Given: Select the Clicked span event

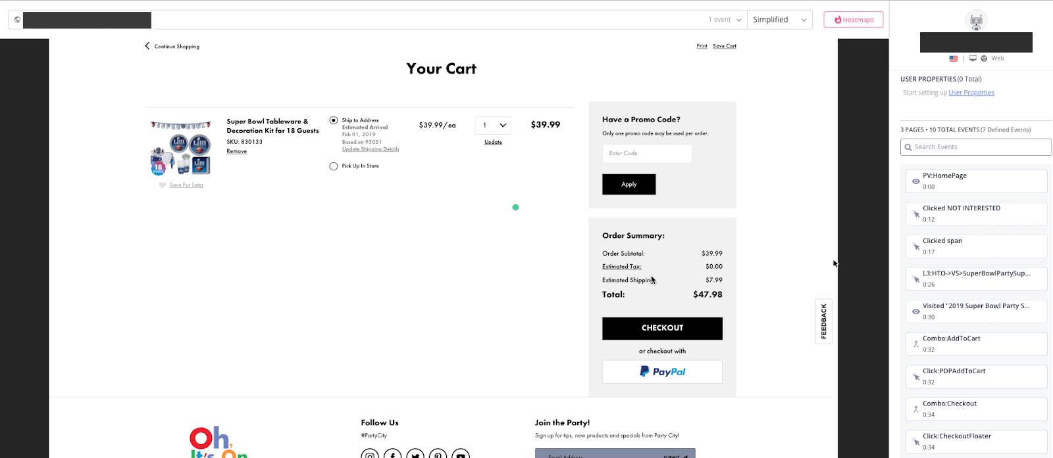Looking at the screenshot, I should coord(976,246).
